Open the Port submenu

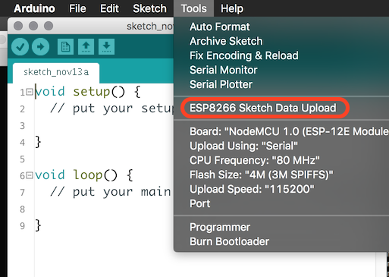pyautogui.click(x=200, y=203)
